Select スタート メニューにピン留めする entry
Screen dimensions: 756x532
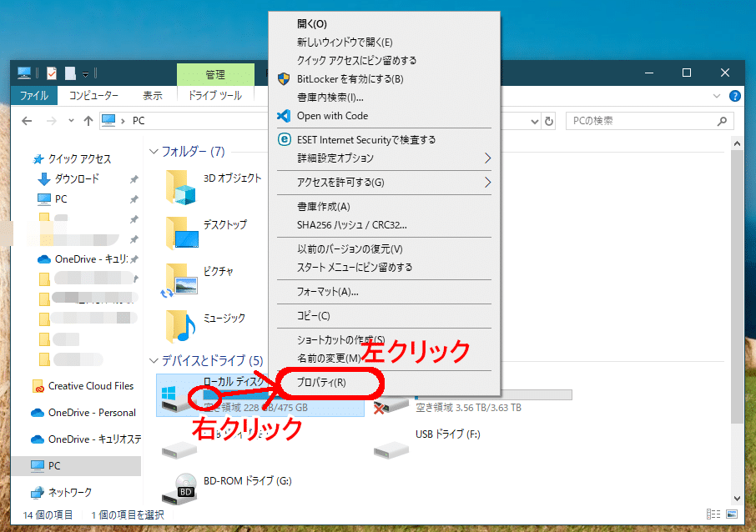click(x=355, y=268)
